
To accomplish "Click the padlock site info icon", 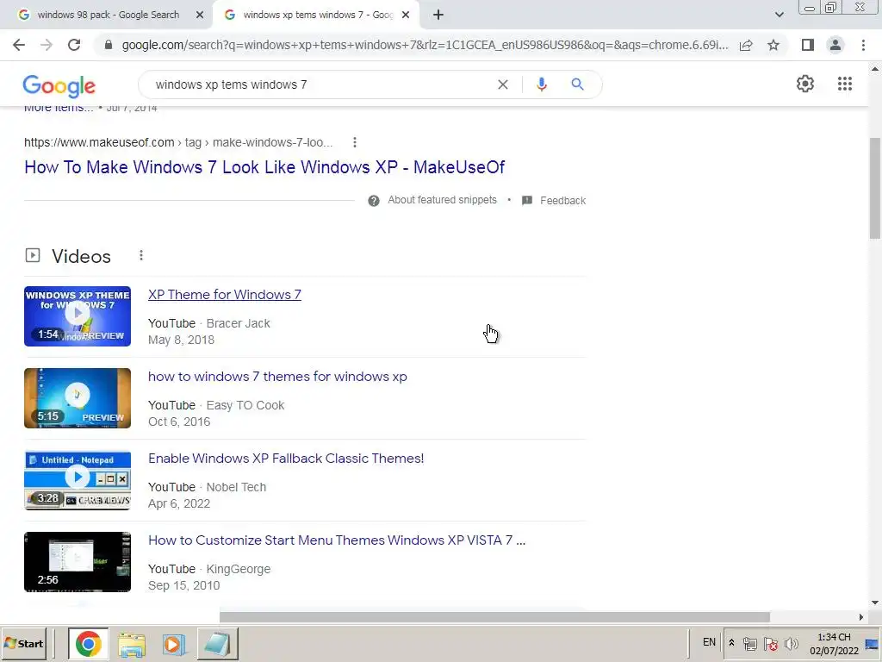I will point(109,45).
